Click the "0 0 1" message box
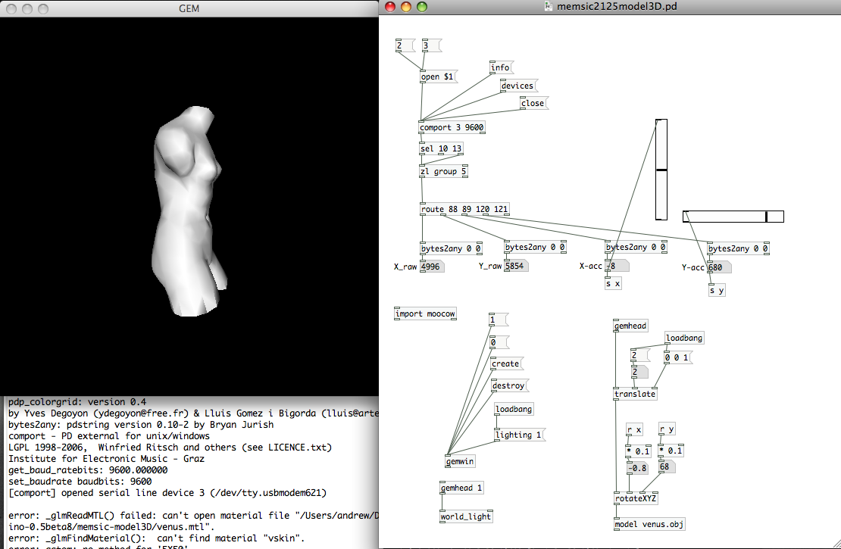Viewport: 841px width, 549px height. click(x=679, y=357)
